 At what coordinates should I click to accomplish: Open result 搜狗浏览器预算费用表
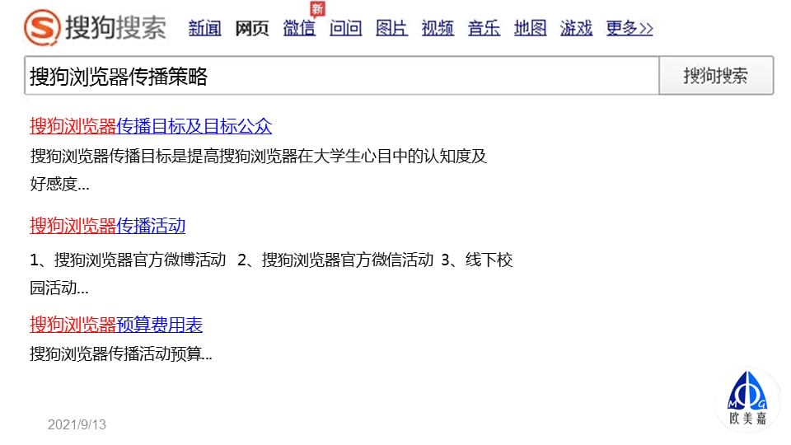pyautogui.click(x=116, y=325)
